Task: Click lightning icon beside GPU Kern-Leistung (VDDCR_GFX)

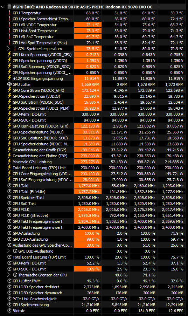Action: click(9, 126)
